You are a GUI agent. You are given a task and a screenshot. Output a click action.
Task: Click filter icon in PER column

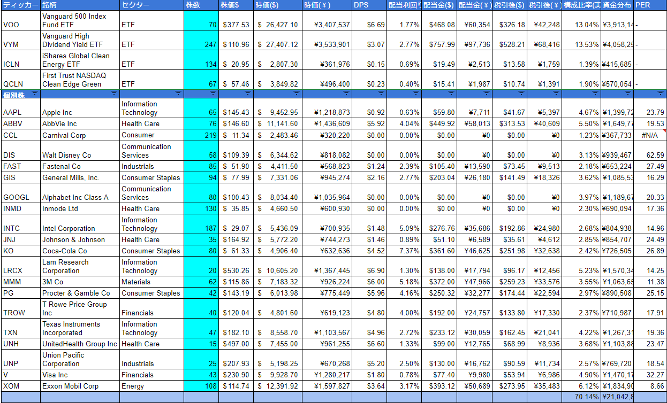[x=662, y=93]
